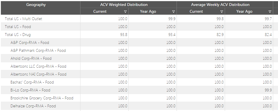Open filter for ACV Weighted Year Ago column
278x111 pixels.
[173, 12]
